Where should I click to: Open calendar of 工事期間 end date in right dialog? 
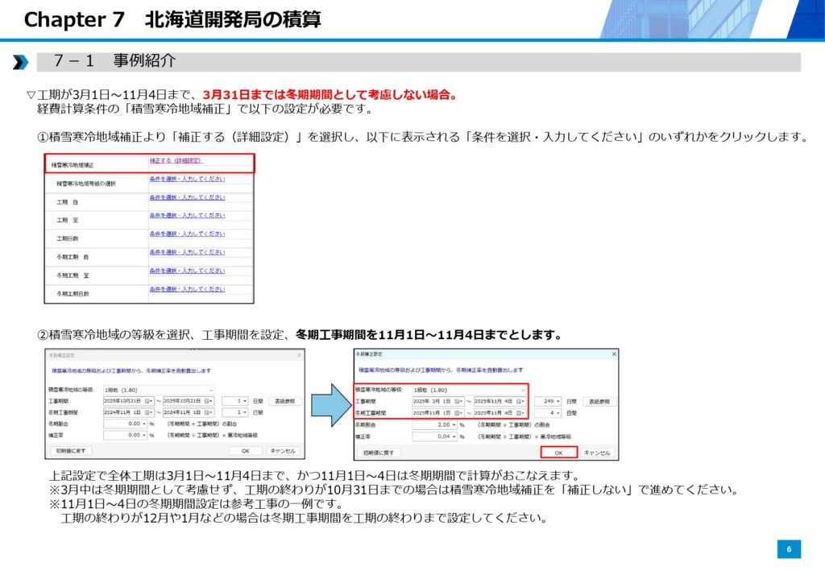pos(520,401)
